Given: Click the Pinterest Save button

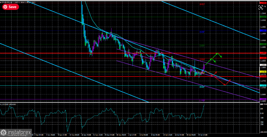Looking at the screenshot, I should (10, 7).
